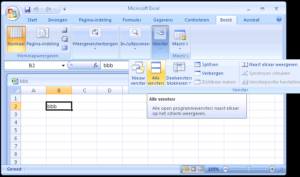Open the Controleren tab
This screenshot has height=177, width=300.
coord(197,20)
